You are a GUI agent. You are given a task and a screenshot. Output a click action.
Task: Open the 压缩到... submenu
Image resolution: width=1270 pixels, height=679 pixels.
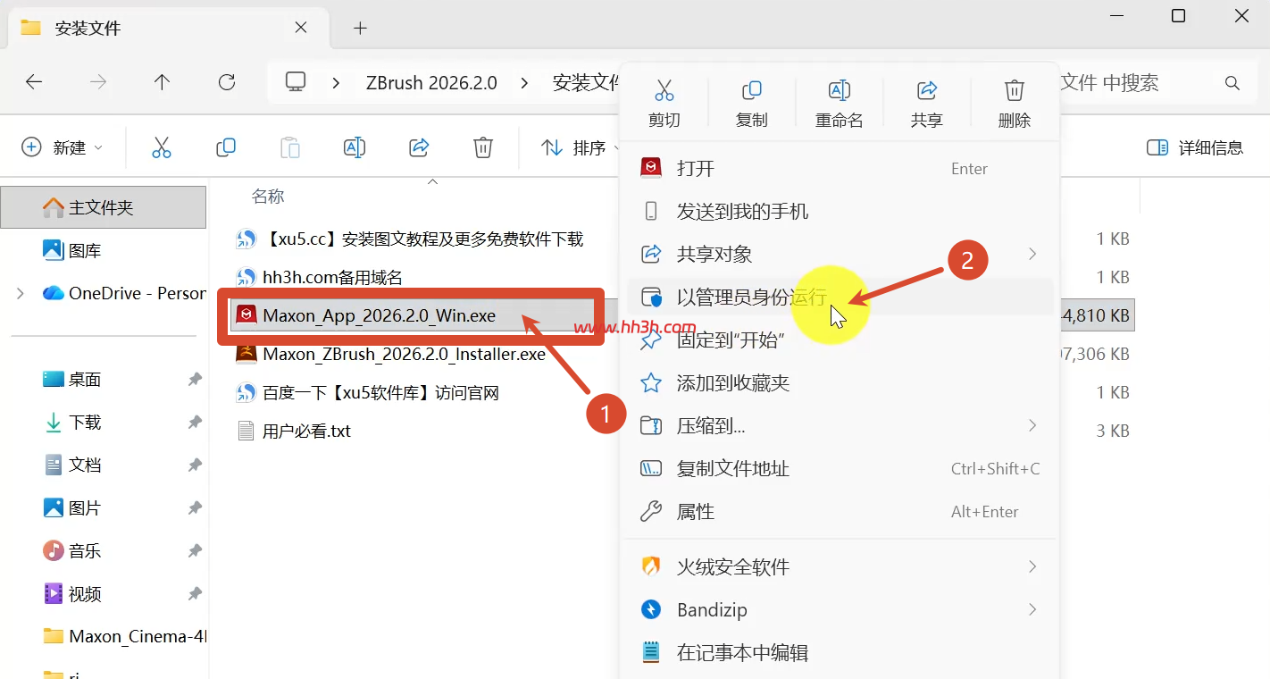[x=840, y=426]
